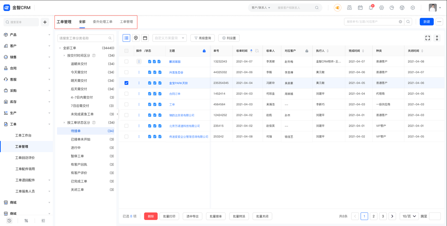This screenshot has width=447, height=226.
Task: Click the gray lock icon in 对应客户 column
Action: (307, 51)
